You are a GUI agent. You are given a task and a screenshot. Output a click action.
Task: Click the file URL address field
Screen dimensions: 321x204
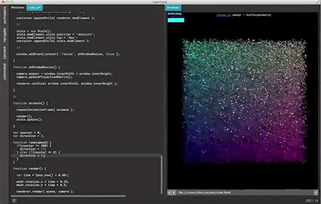[244, 193]
